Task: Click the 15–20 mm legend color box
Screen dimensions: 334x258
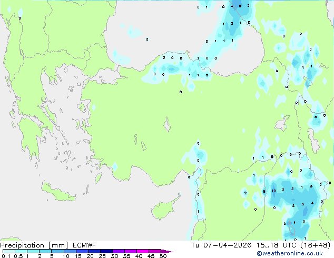Action: (x=82, y=251)
